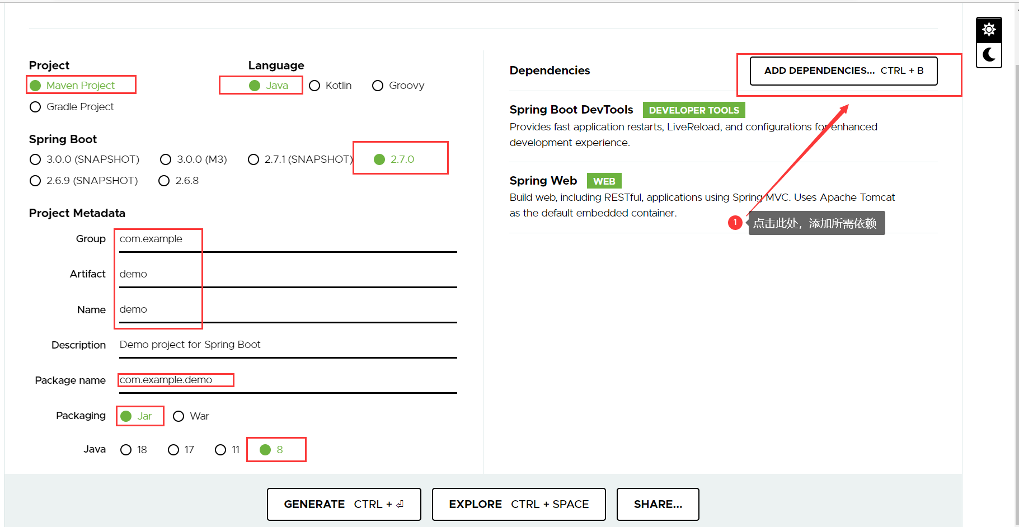Click the WEB category tag

pyautogui.click(x=604, y=181)
